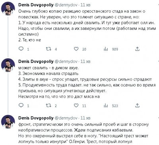Open @dennydov handle in second tweet
Viewport: 159px width, 145px height.
tap(66, 61)
